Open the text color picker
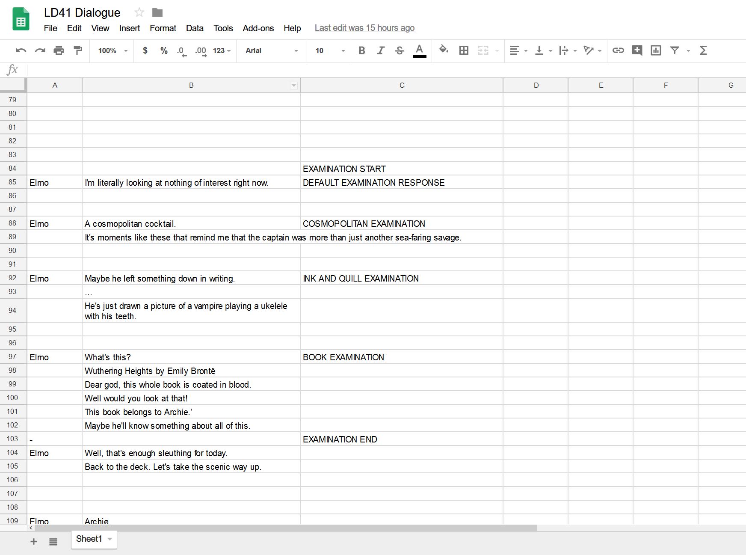This screenshot has height=555, width=746. (420, 50)
